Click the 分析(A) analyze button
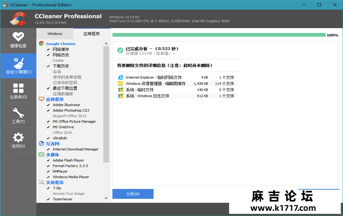Image resolution: width=343 pixels, height=216 pixels. tap(133, 194)
